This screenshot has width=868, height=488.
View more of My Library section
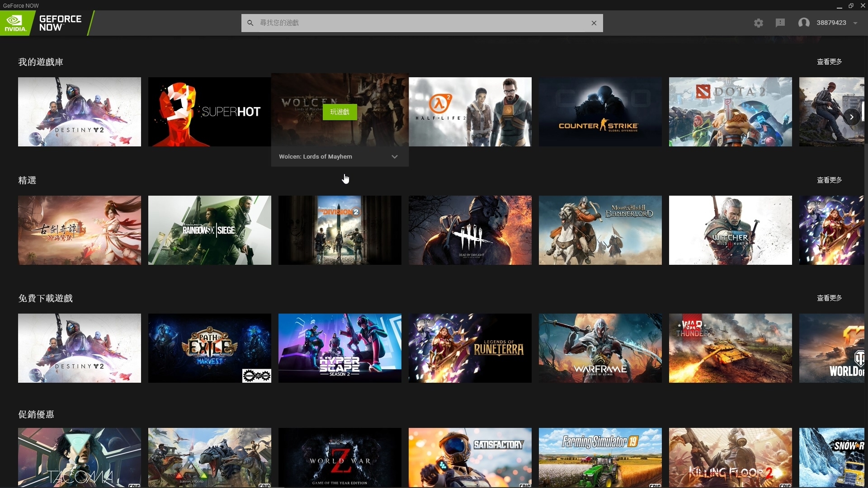[x=829, y=62]
